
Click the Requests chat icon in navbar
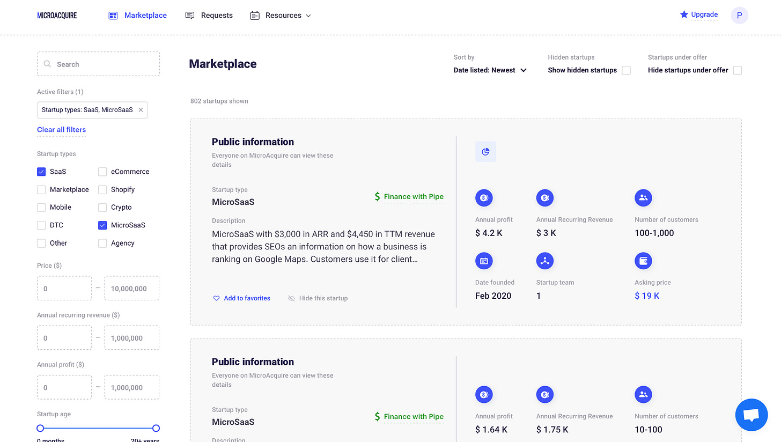coord(190,16)
